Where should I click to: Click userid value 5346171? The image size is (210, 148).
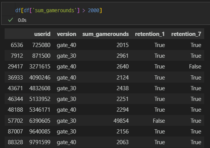point(40,110)
